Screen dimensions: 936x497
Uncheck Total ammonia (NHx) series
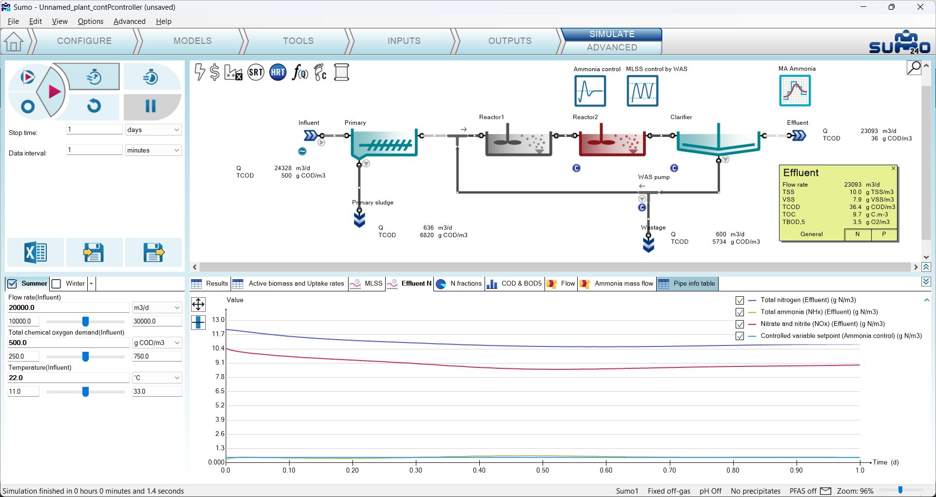coord(740,312)
